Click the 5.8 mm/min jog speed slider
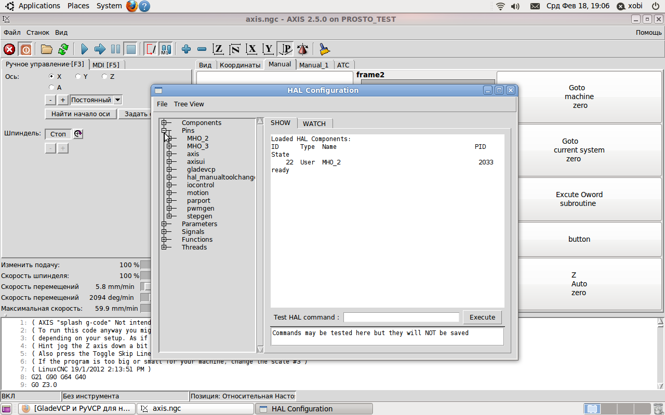The image size is (665, 415). pyautogui.click(x=146, y=286)
